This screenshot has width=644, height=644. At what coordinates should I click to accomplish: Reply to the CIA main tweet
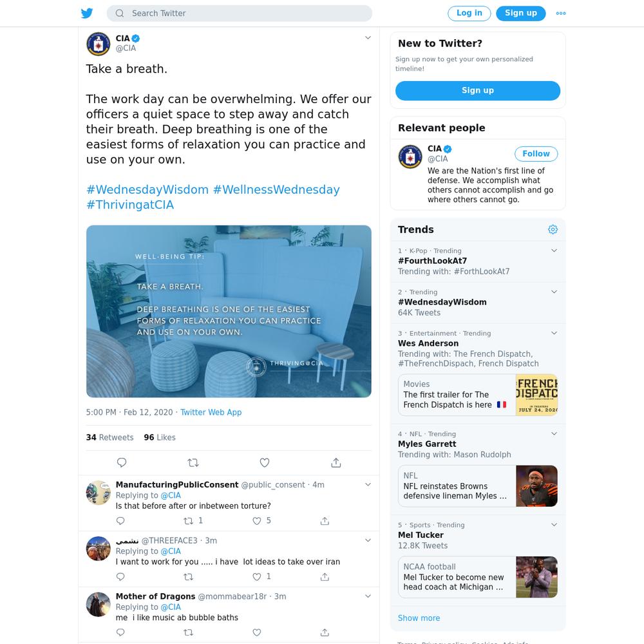(x=122, y=462)
